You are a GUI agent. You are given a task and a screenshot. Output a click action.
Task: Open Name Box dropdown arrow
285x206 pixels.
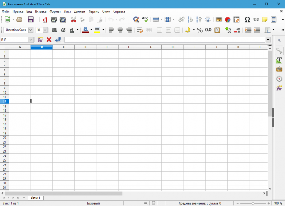pyautogui.click(x=31, y=40)
